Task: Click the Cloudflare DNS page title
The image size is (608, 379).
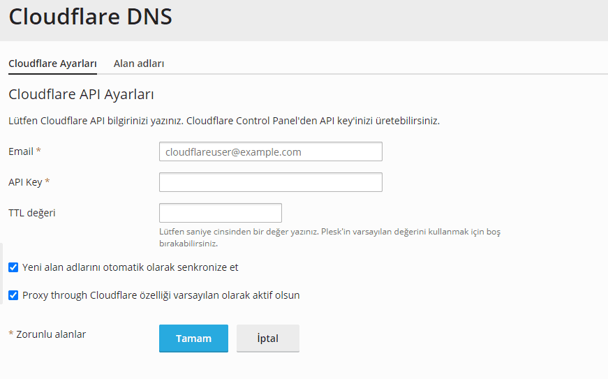Action: pos(90,17)
